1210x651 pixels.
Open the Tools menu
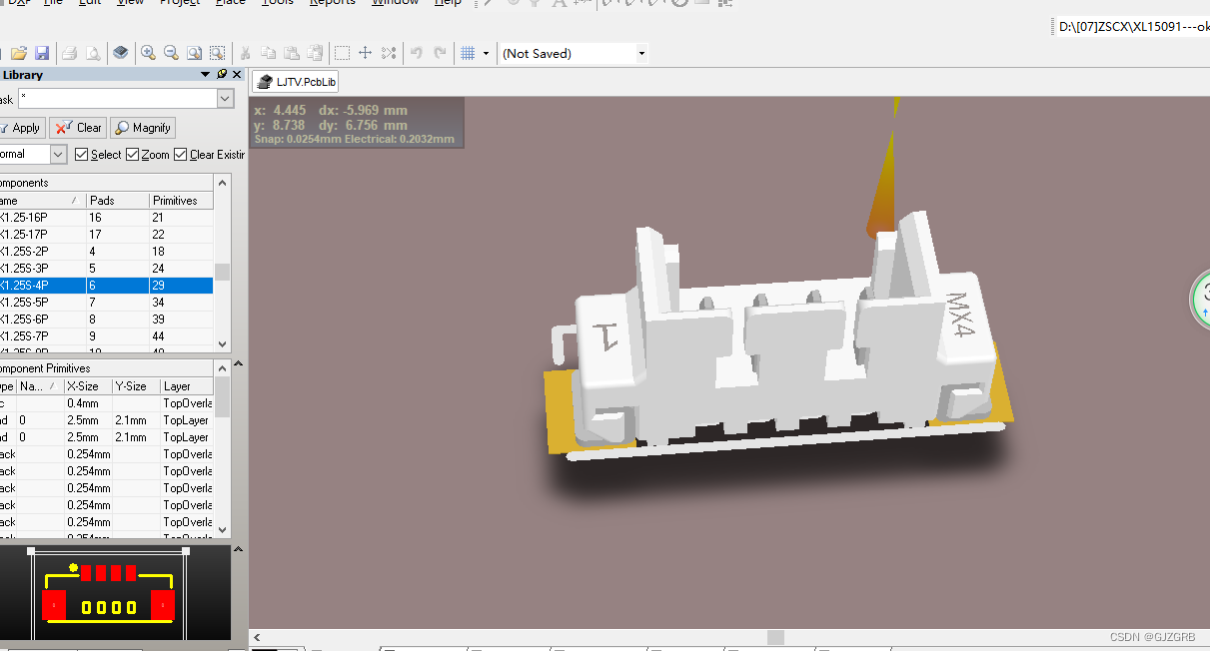point(278,3)
